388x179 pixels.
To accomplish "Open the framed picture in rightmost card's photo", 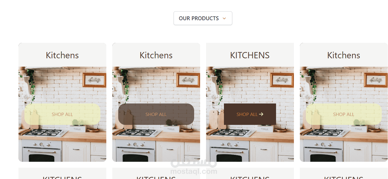I will tap(376, 80).
